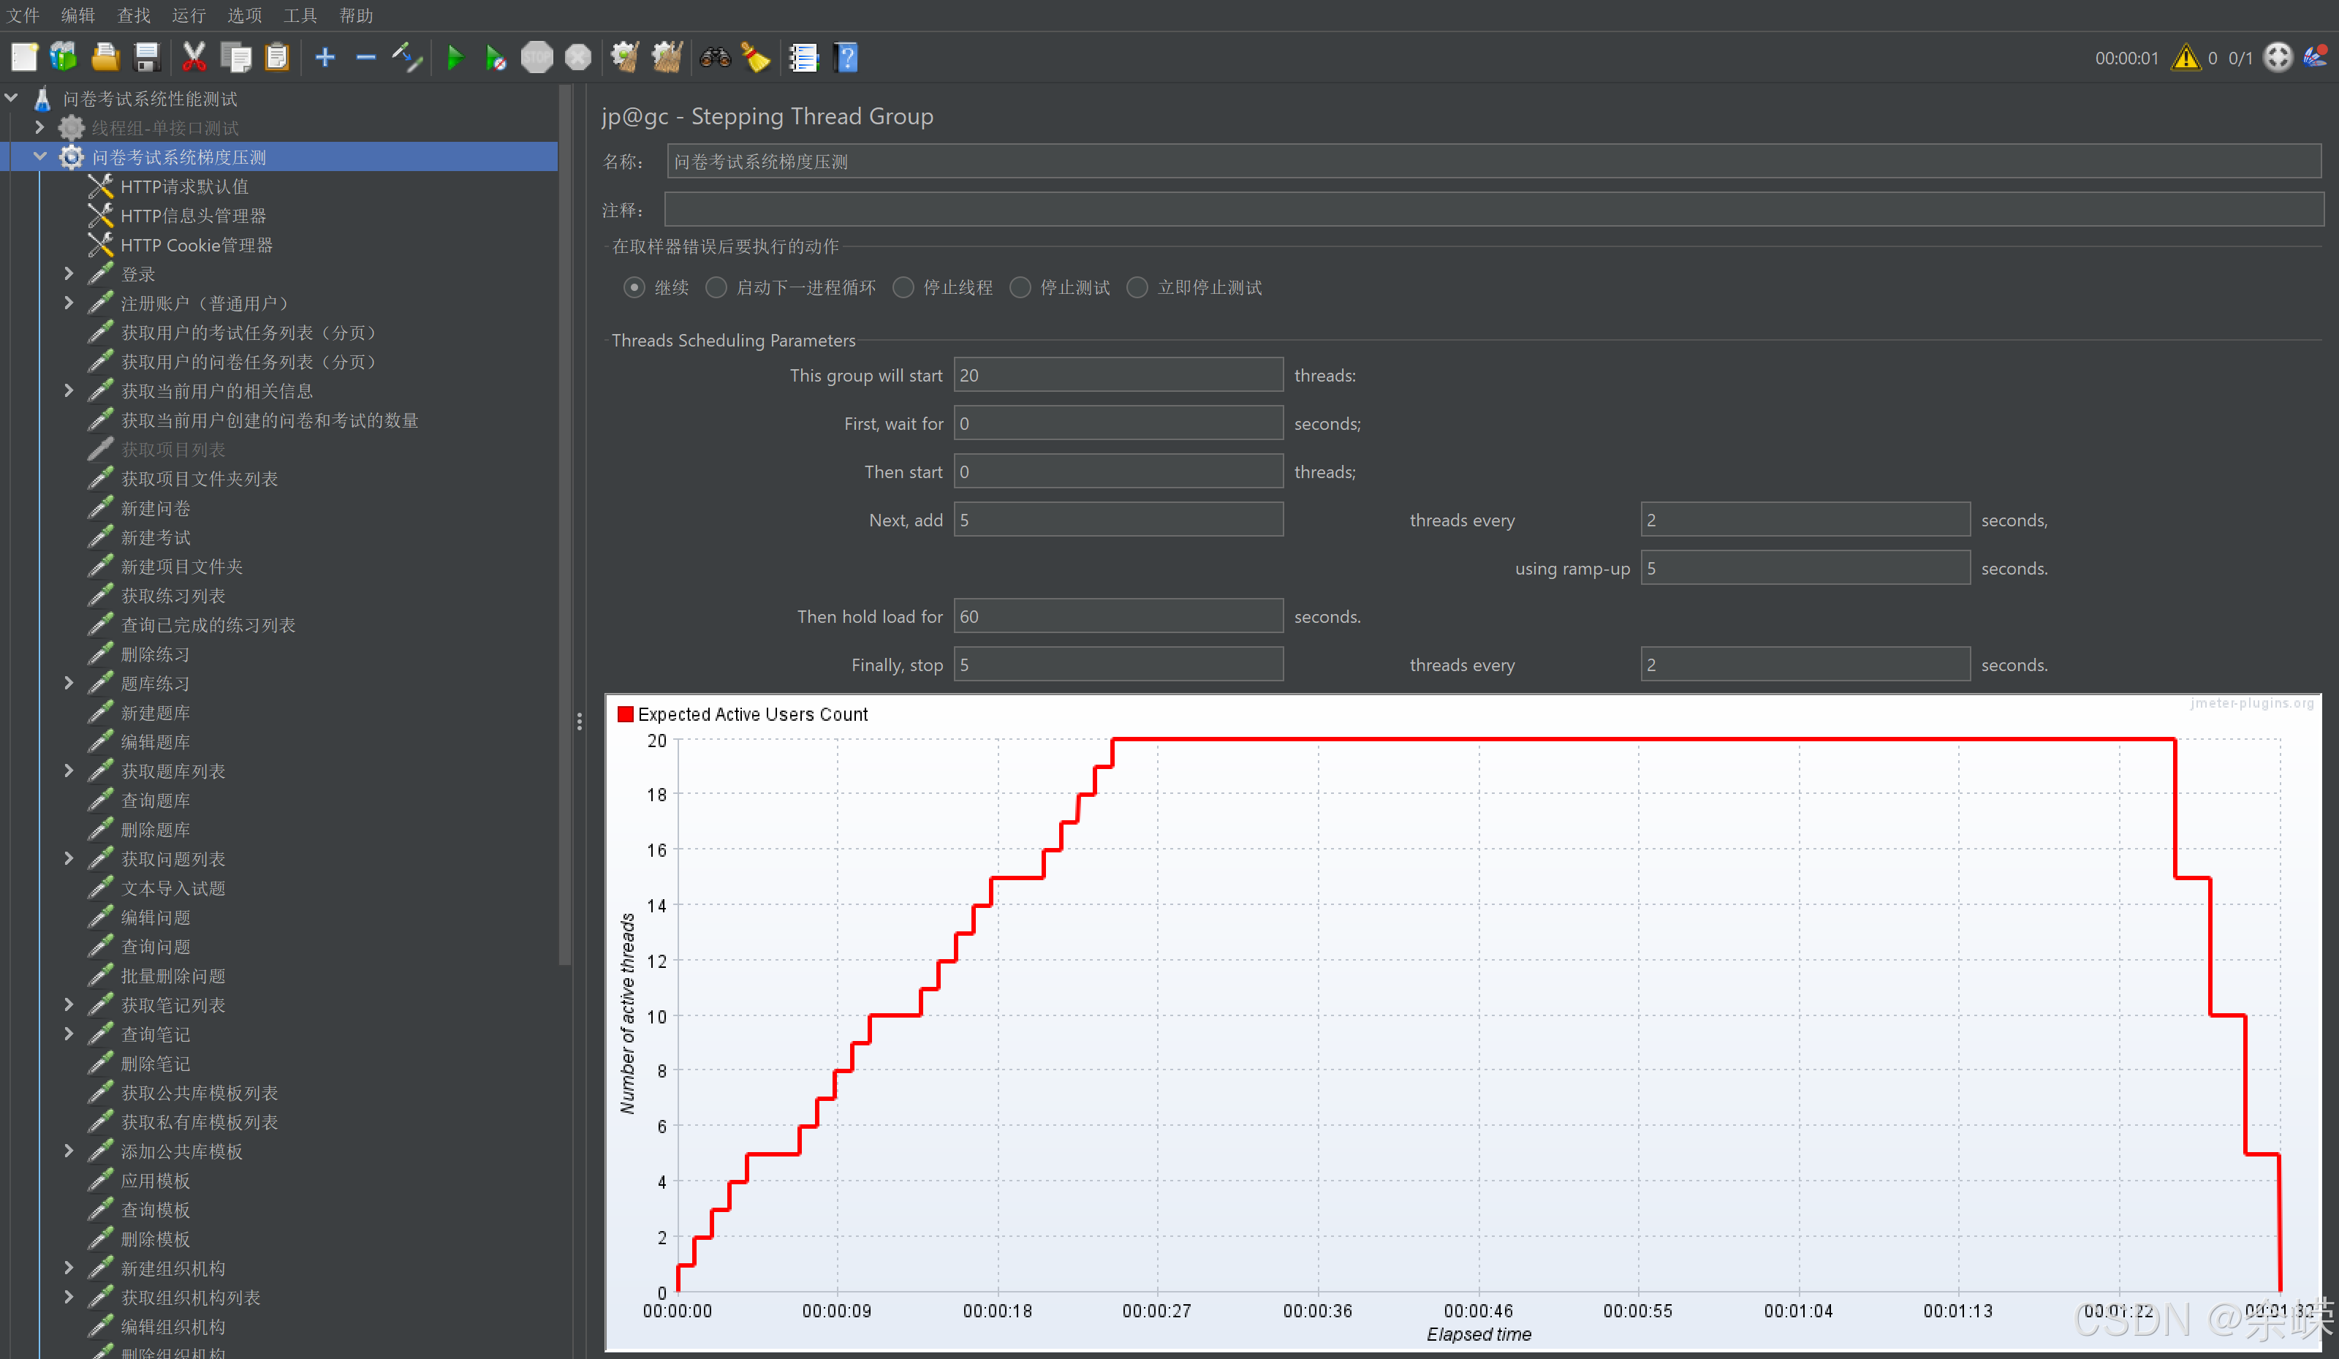
Task: Click the panel divider handle dots
Action: 579,722
